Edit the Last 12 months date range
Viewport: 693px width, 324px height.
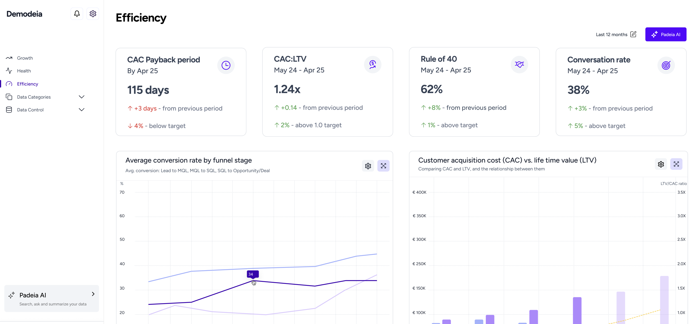[x=634, y=34]
